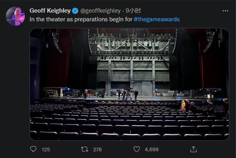The width and height of the screenshot is (236, 158).
Task: Click the stage lighting rig in the photo
Action: [x=133, y=45]
